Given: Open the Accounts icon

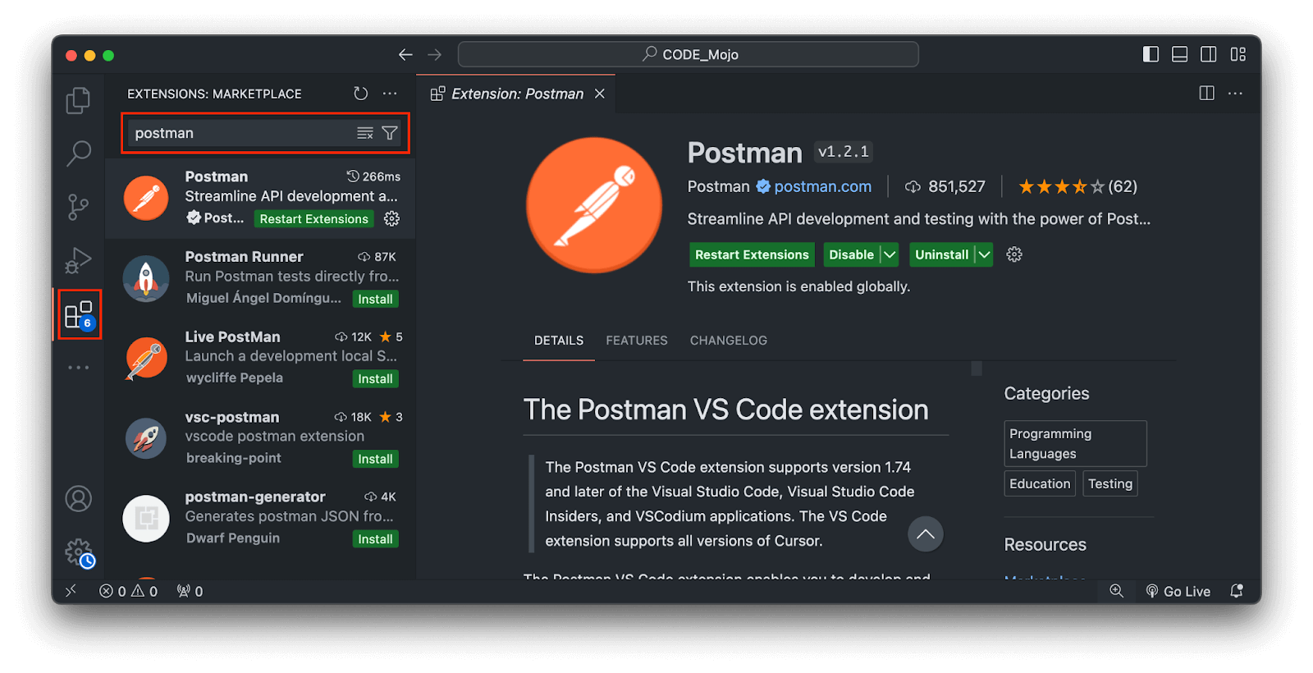Looking at the screenshot, I should (78, 499).
